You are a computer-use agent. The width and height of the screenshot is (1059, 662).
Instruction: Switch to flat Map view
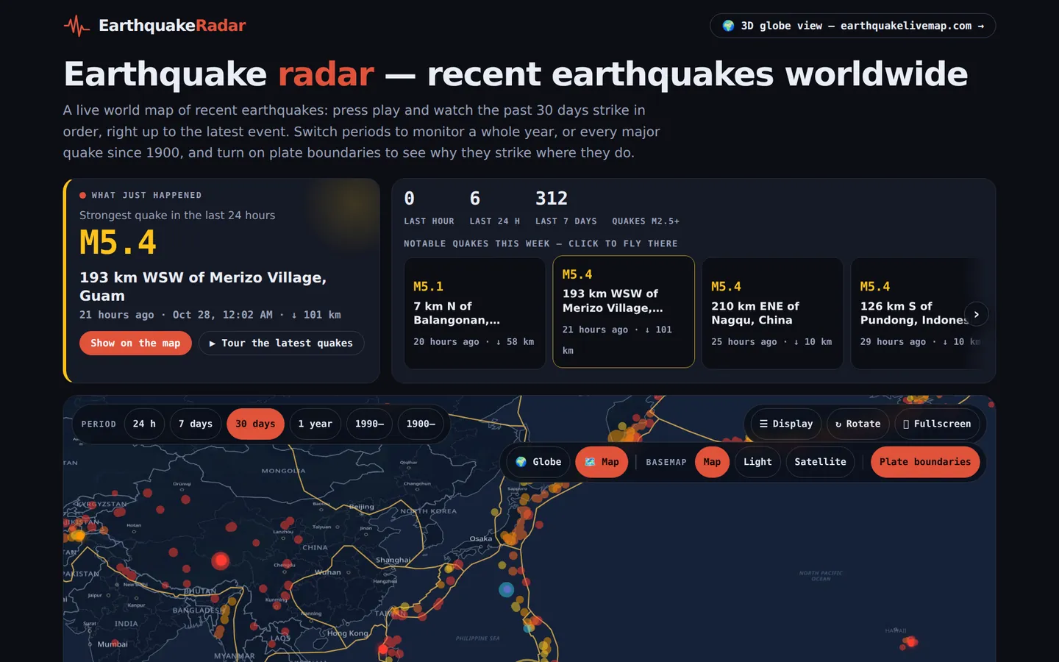(x=602, y=462)
